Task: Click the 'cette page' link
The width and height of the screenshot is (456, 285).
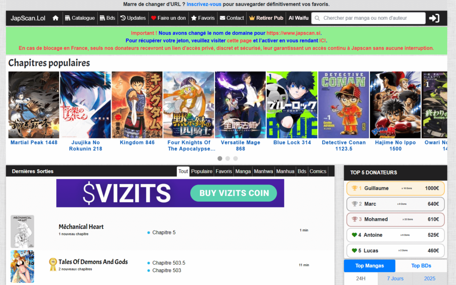Action: click(x=239, y=41)
